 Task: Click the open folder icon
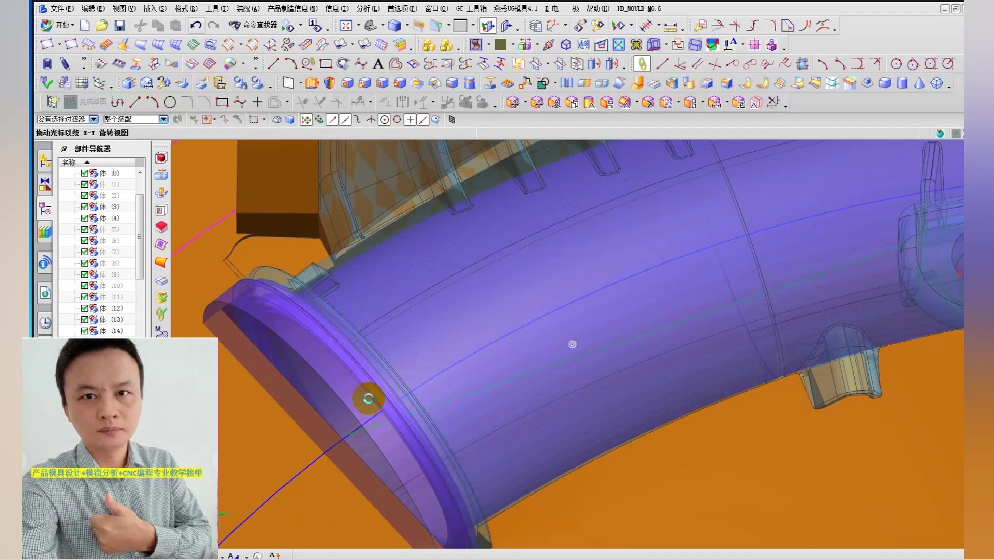(102, 25)
